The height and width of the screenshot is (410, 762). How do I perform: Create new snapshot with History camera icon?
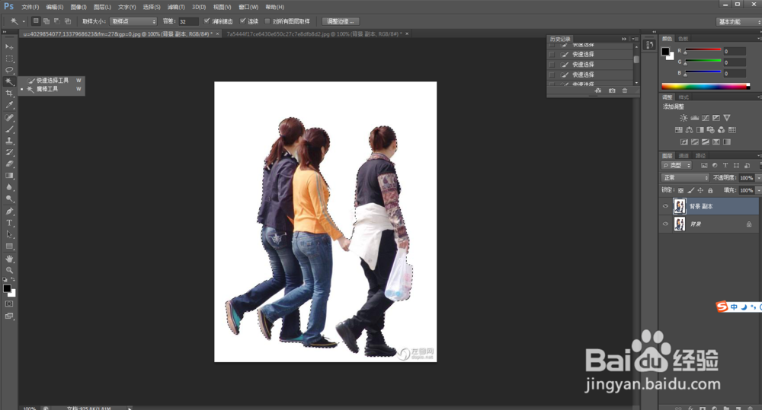pos(612,91)
